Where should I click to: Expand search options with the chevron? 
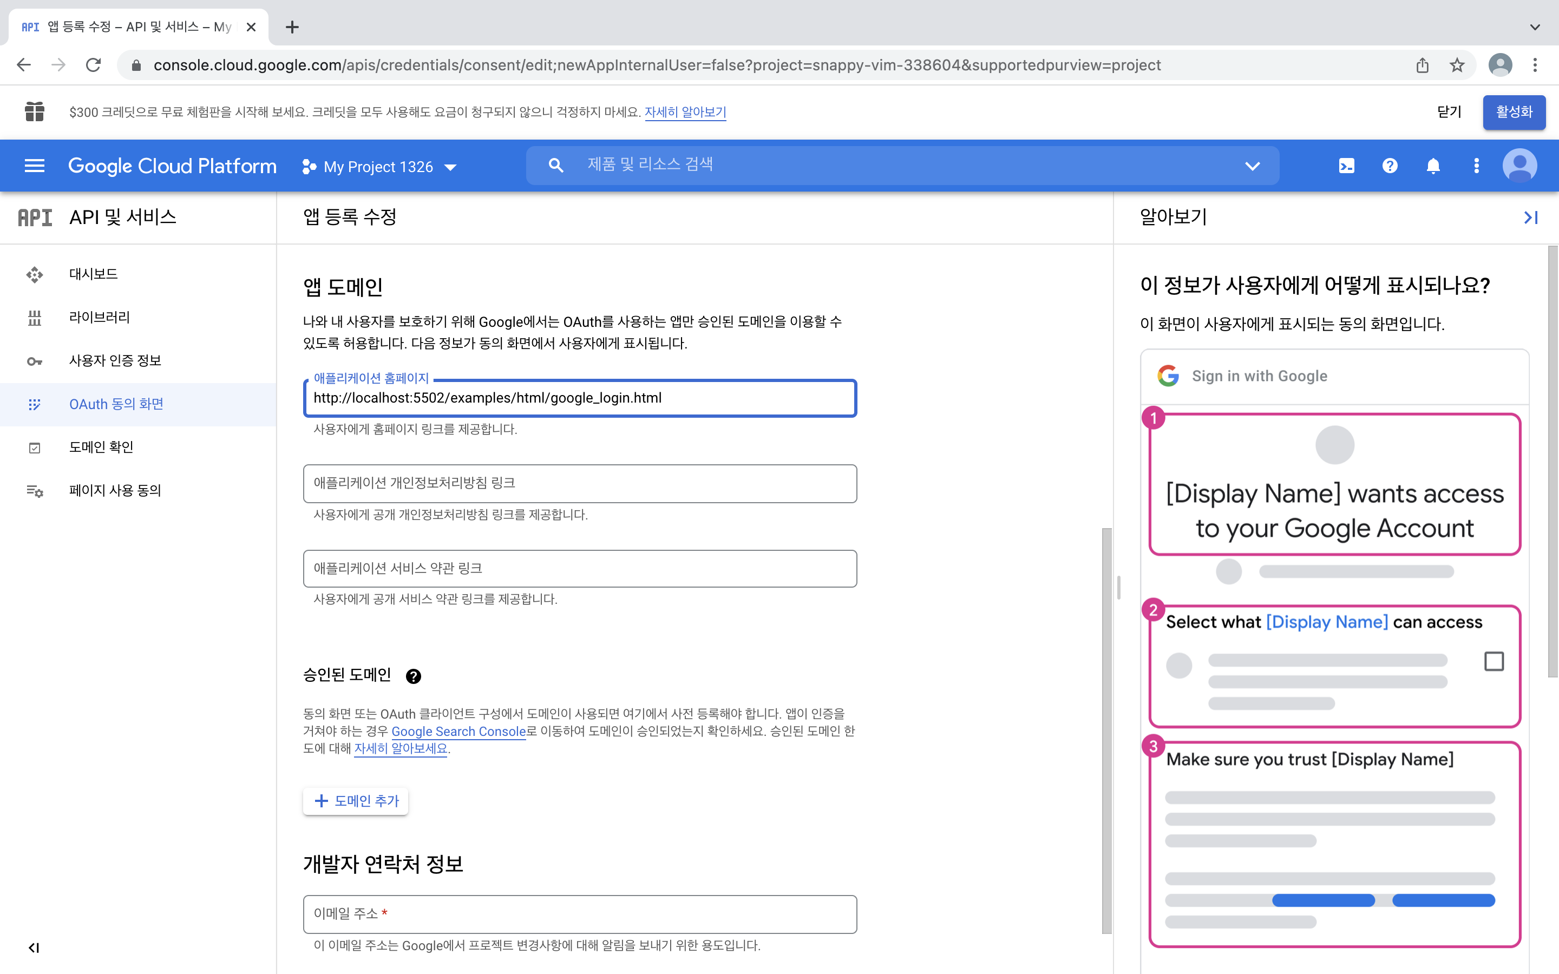tap(1253, 165)
